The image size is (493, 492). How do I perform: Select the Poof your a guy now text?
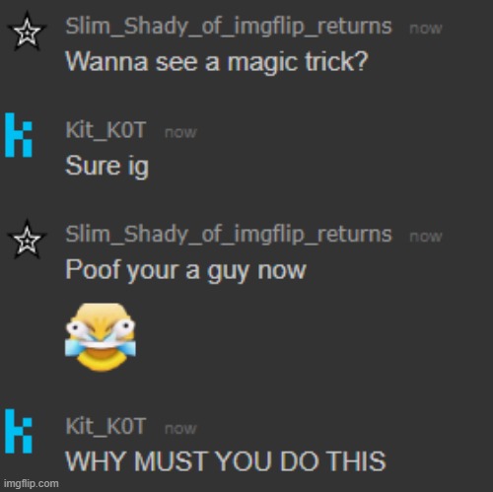coord(186,270)
